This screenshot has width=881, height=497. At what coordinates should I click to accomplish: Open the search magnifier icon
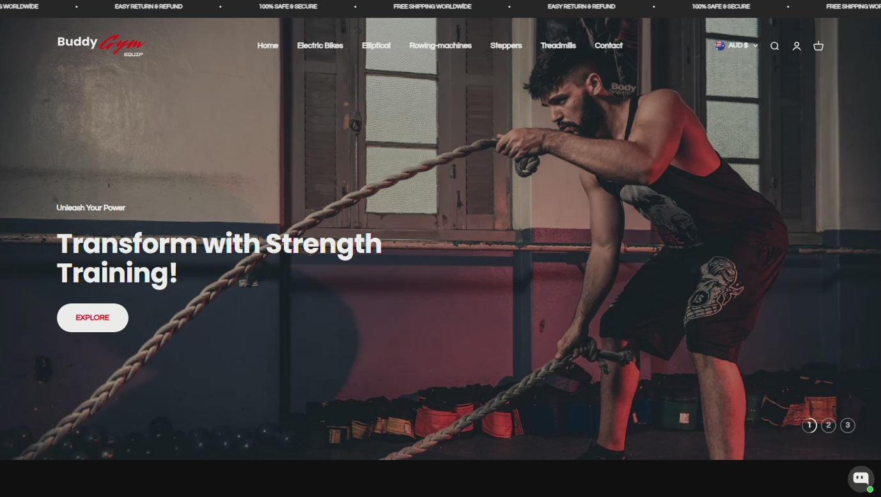(774, 46)
